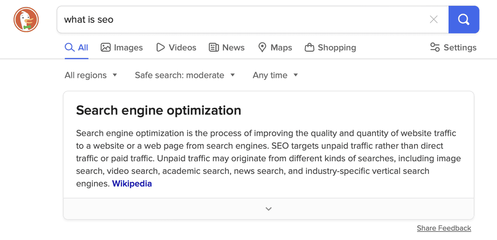This screenshot has width=497, height=240.
Task: Click the News newspaper icon
Action: pos(214,48)
